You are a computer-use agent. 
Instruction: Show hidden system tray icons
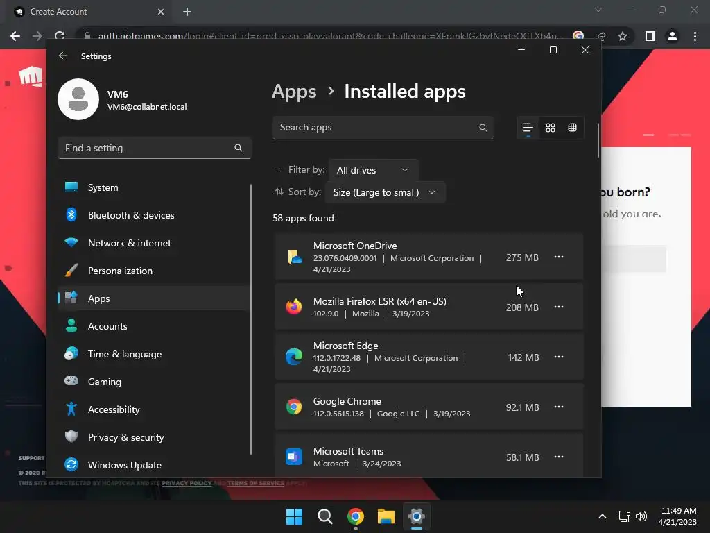tap(603, 516)
